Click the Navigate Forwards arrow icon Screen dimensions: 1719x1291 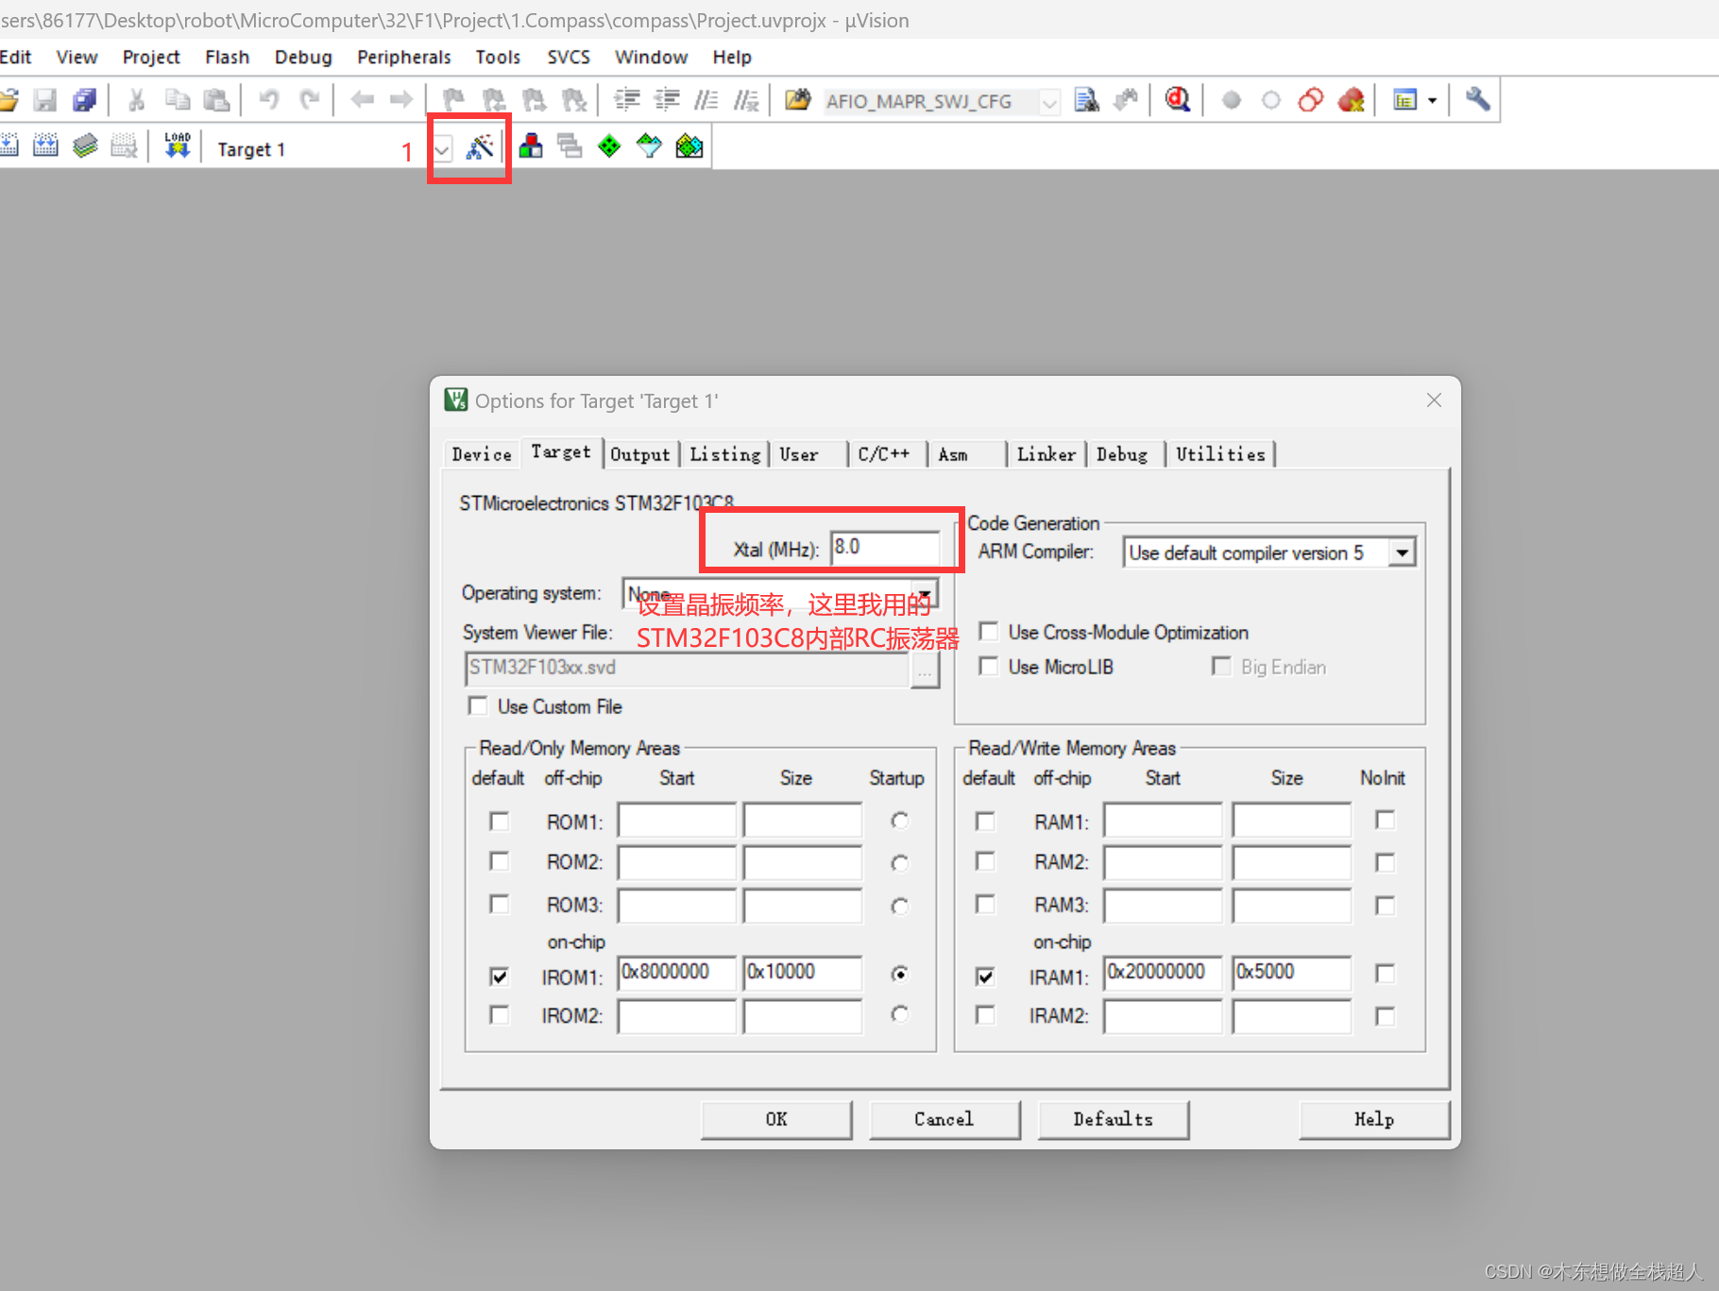pyautogui.click(x=401, y=100)
